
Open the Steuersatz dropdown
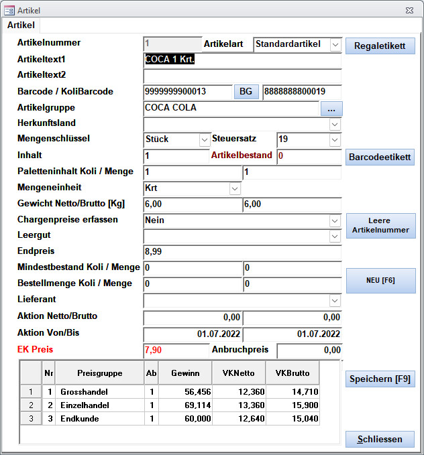(335, 139)
